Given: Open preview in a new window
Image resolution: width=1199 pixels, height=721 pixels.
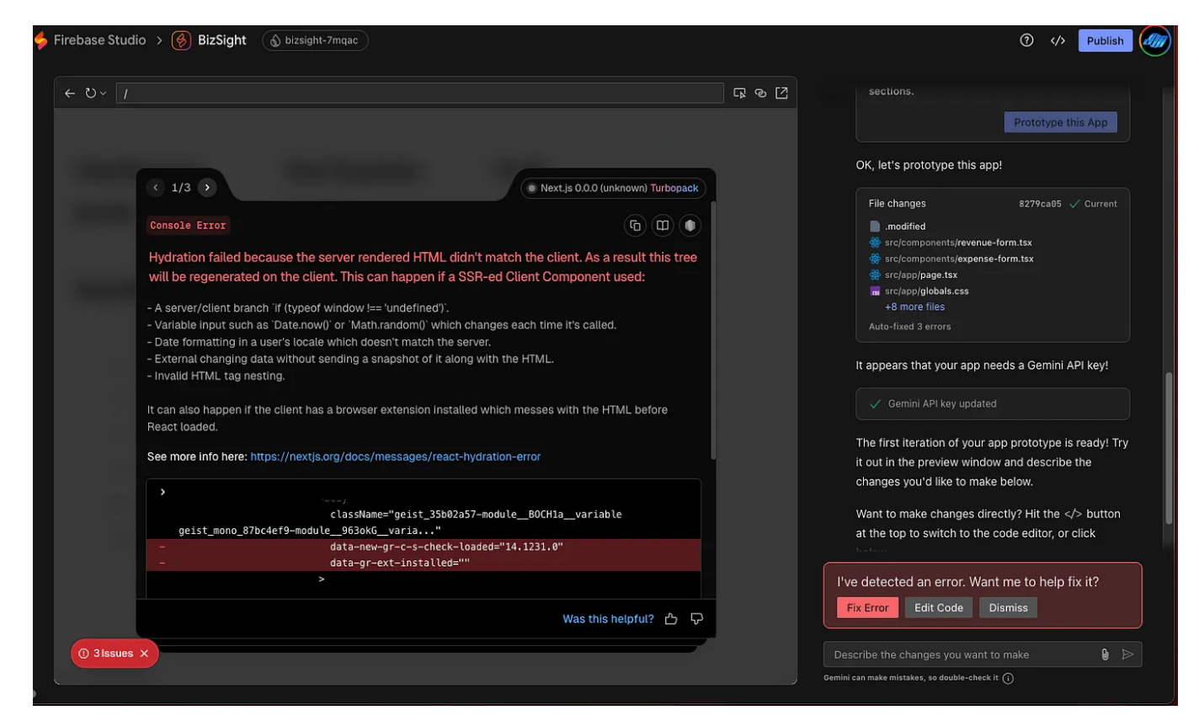Looking at the screenshot, I should (x=781, y=93).
